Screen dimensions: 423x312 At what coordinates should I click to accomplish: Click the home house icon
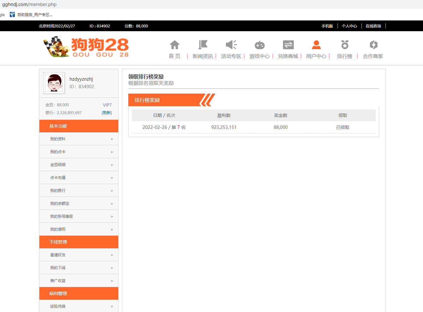click(175, 45)
